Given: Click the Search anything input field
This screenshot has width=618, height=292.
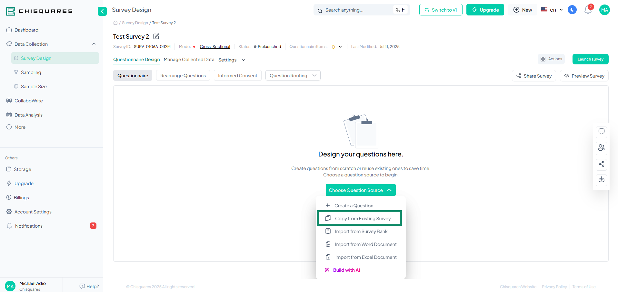Looking at the screenshot, I should point(358,10).
